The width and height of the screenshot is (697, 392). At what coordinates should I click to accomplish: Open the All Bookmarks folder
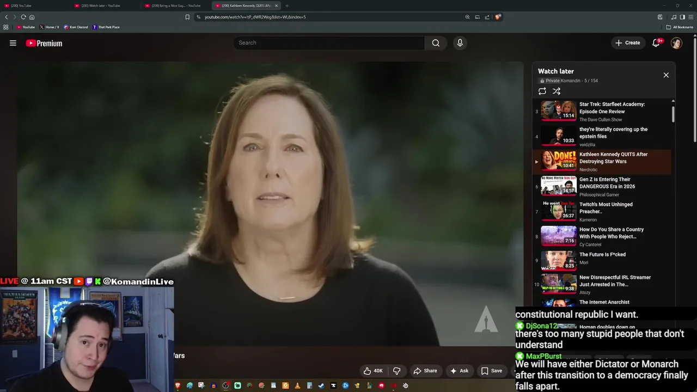(680, 27)
